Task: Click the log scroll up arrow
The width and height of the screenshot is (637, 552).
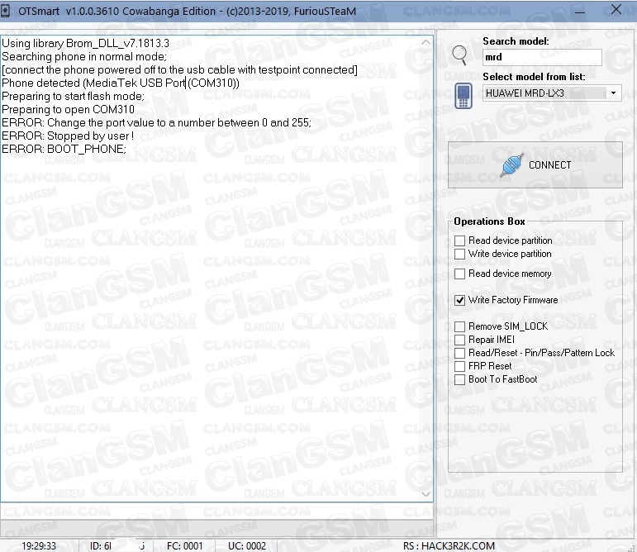Action: [425, 42]
